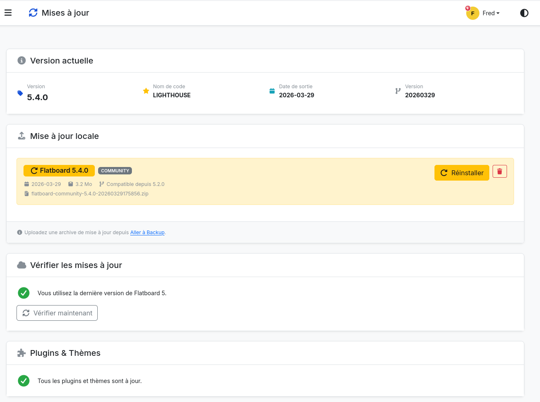Click green checkmark for plugins status
This screenshot has height=402, width=540.
[24, 381]
